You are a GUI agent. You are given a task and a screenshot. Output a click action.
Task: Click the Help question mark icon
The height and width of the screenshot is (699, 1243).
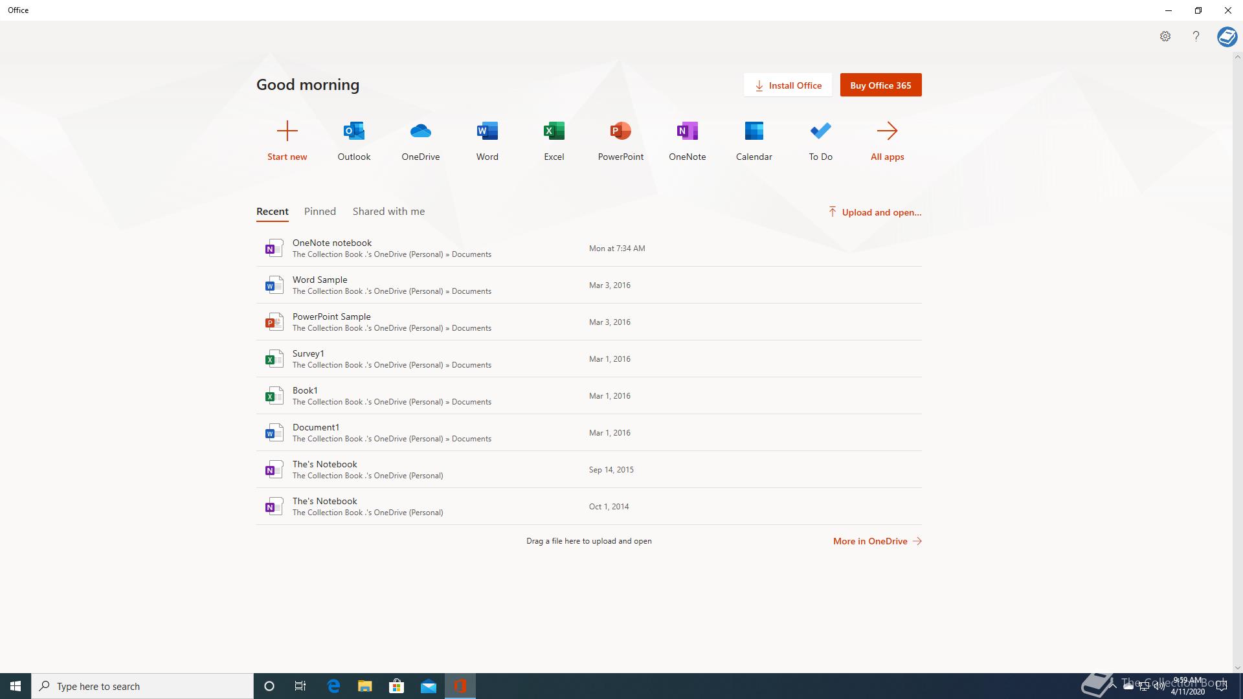[x=1196, y=36]
